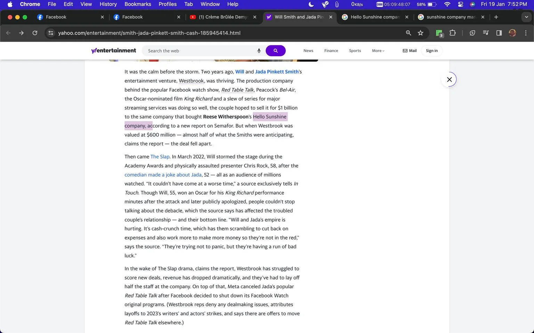This screenshot has height=333, width=534.
Task: Open the Chrome extensions puzzle icon
Action: point(452,33)
